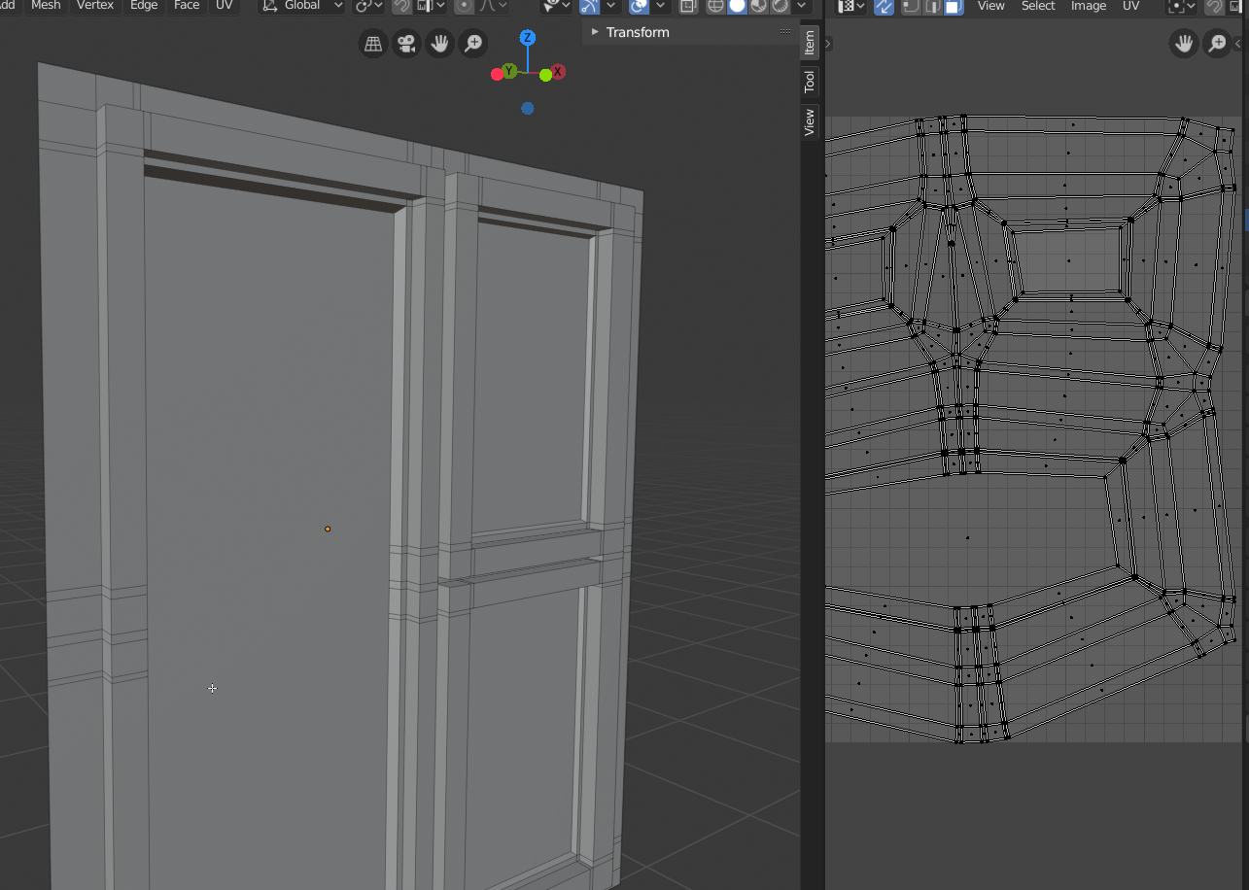Expand UV editor left toolbar arrow
1249x890 pixels.
coord(829,44)
